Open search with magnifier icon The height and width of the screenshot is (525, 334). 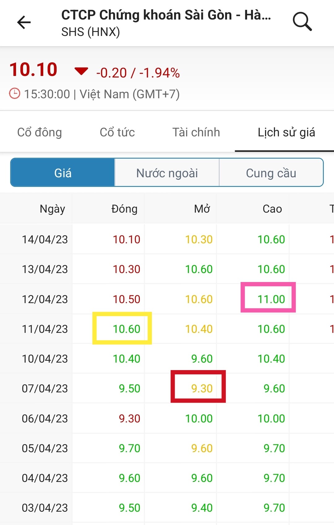pyautogui.click(x=302, y=22)
